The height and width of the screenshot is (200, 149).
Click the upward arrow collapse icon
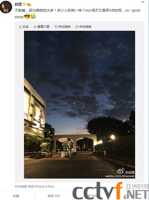point(20,27)
